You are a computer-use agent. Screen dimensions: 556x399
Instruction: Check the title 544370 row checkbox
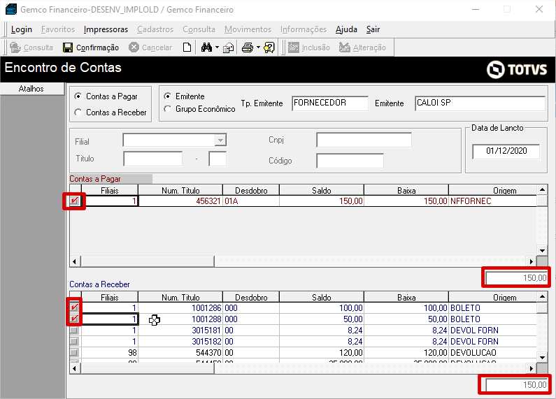click(x=74, y=353)
